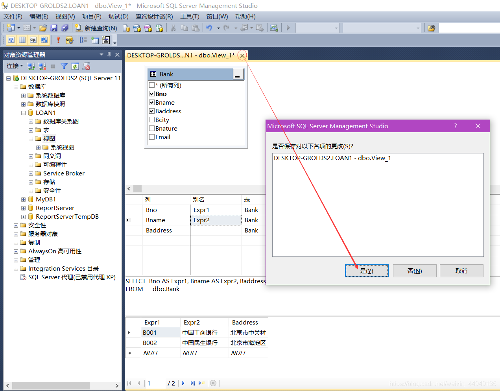Open the 工具(T) menu
The width and height of the screenshot is (500, 391).
(190, 17)
